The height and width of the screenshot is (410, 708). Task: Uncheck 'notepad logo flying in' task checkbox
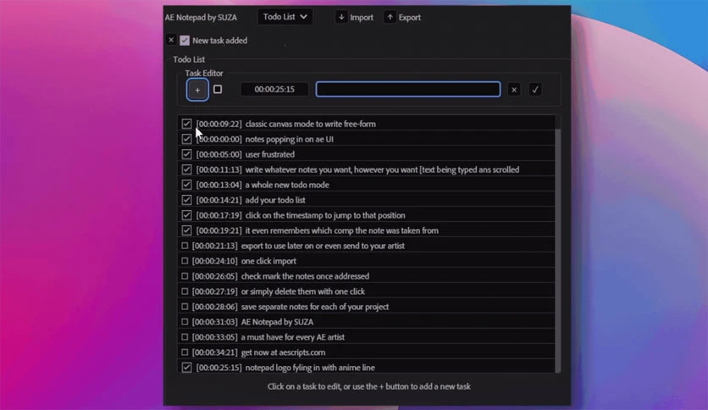point(186,367)
